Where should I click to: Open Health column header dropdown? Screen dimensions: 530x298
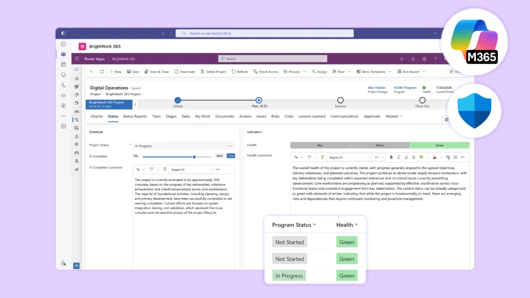pos(356,225)
